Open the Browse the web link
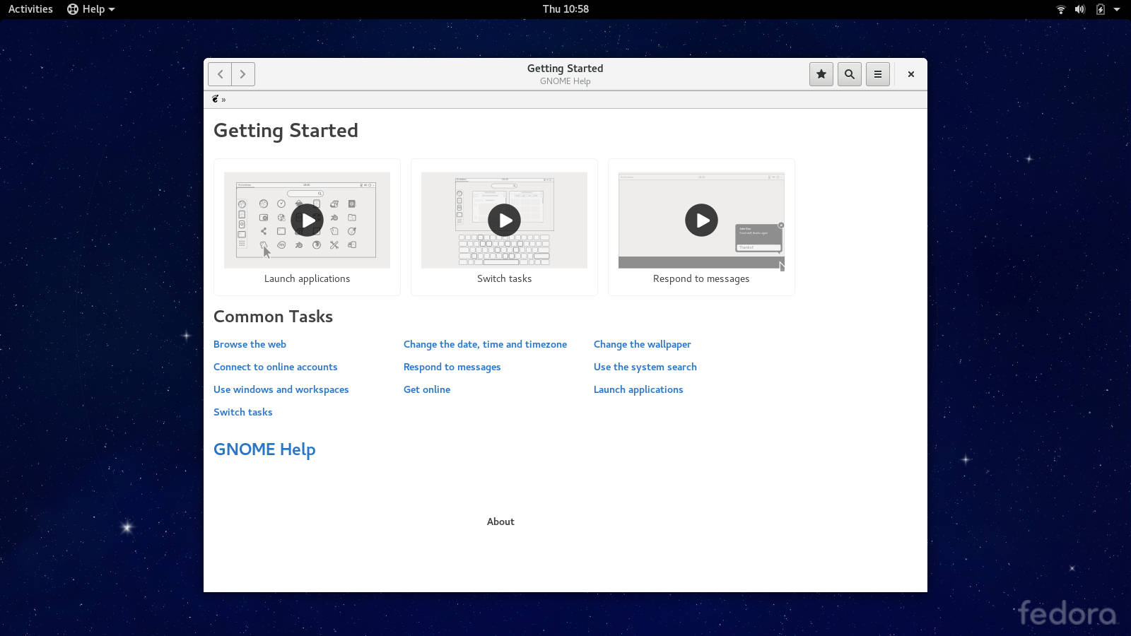This screenshot has height=636, width=1131. pyautogui.click(x=250, y=344)
